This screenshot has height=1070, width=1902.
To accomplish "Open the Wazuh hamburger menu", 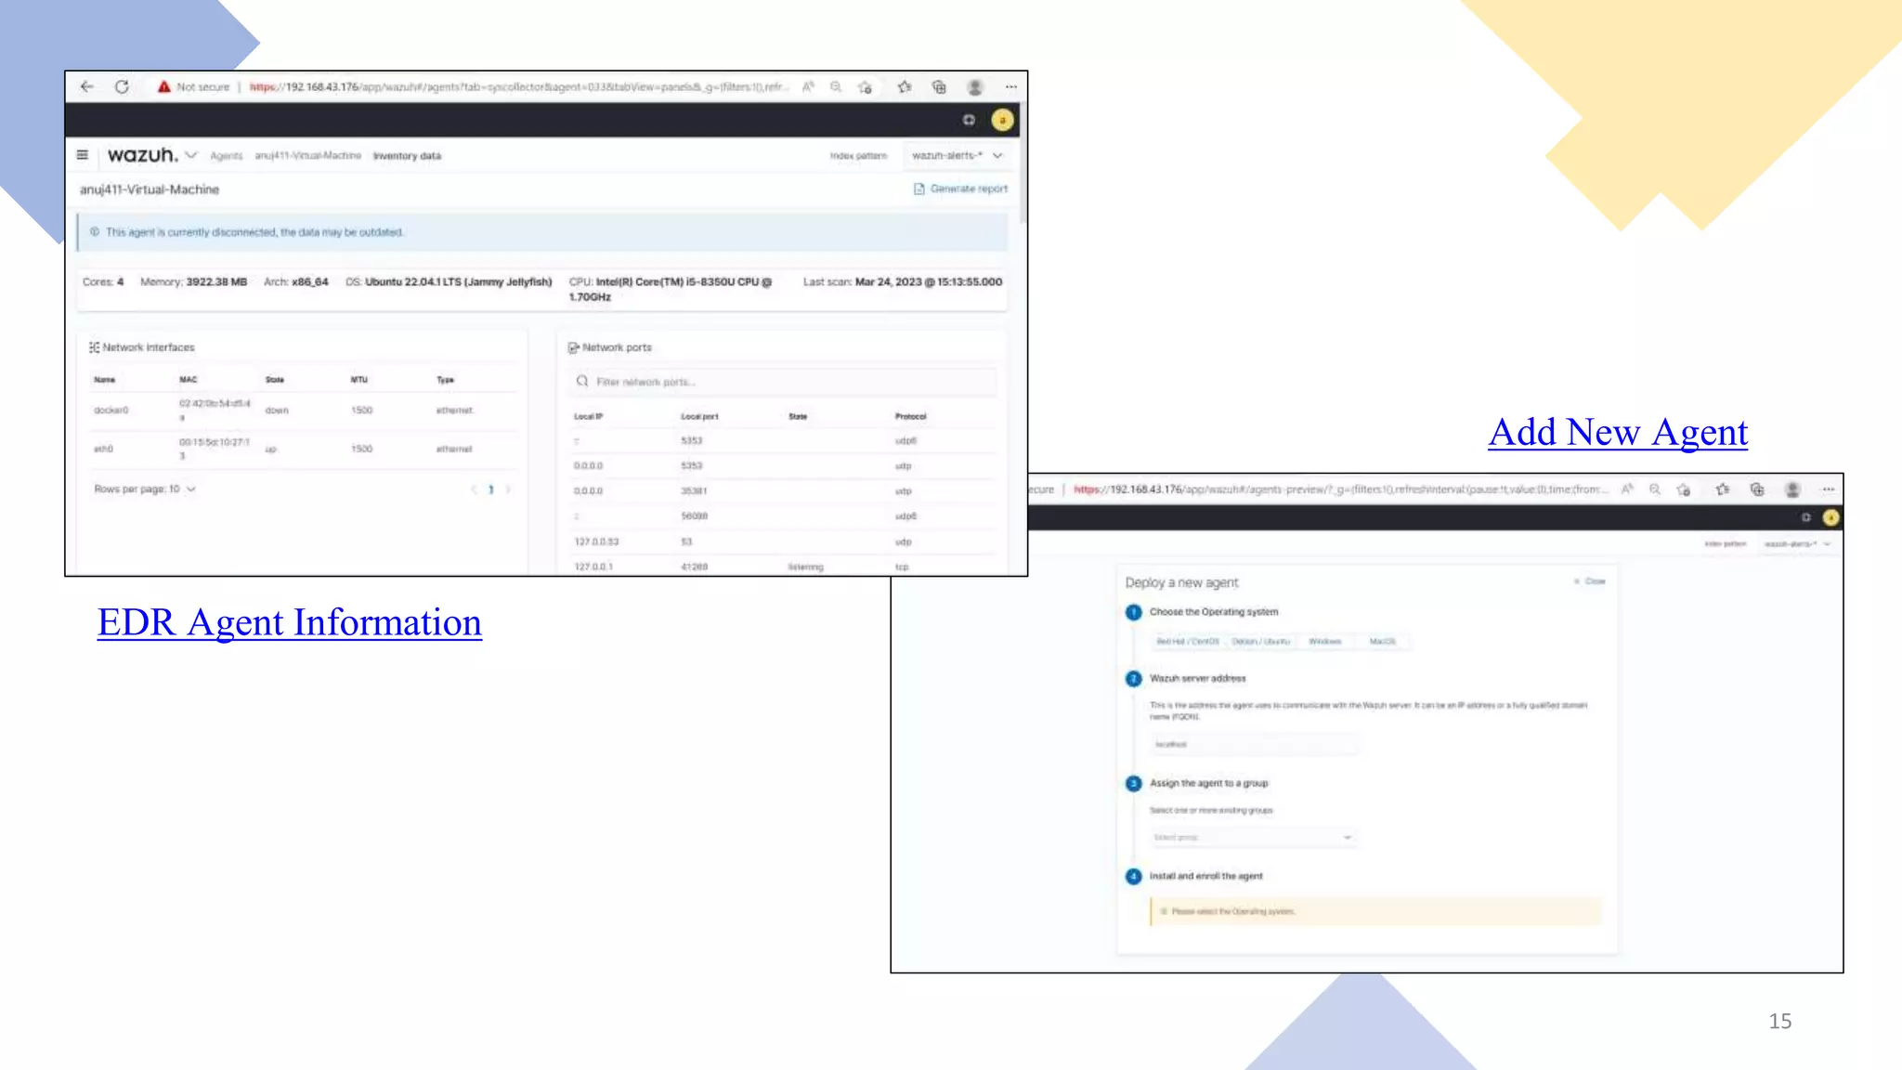I will pyautogui.click(x=83, y=155).
